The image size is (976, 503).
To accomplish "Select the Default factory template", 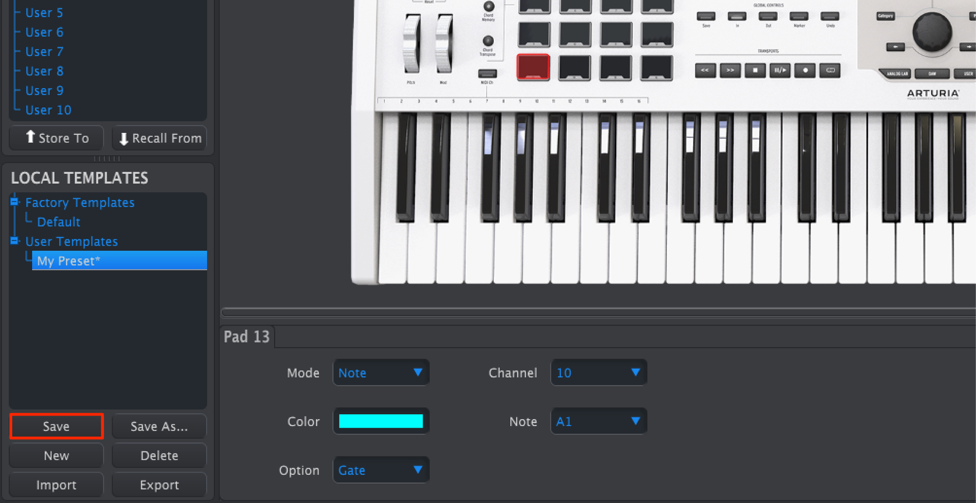I will [x=58, y=222].
